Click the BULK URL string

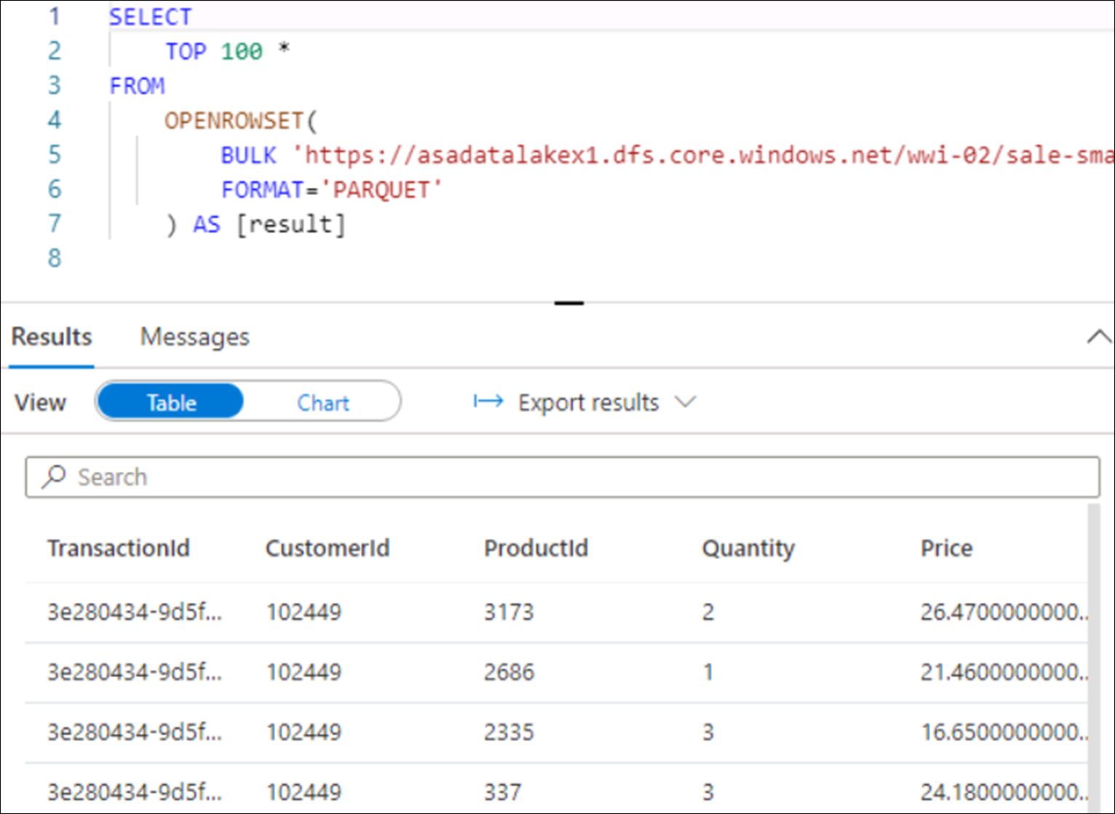click(x=703, y=155)
